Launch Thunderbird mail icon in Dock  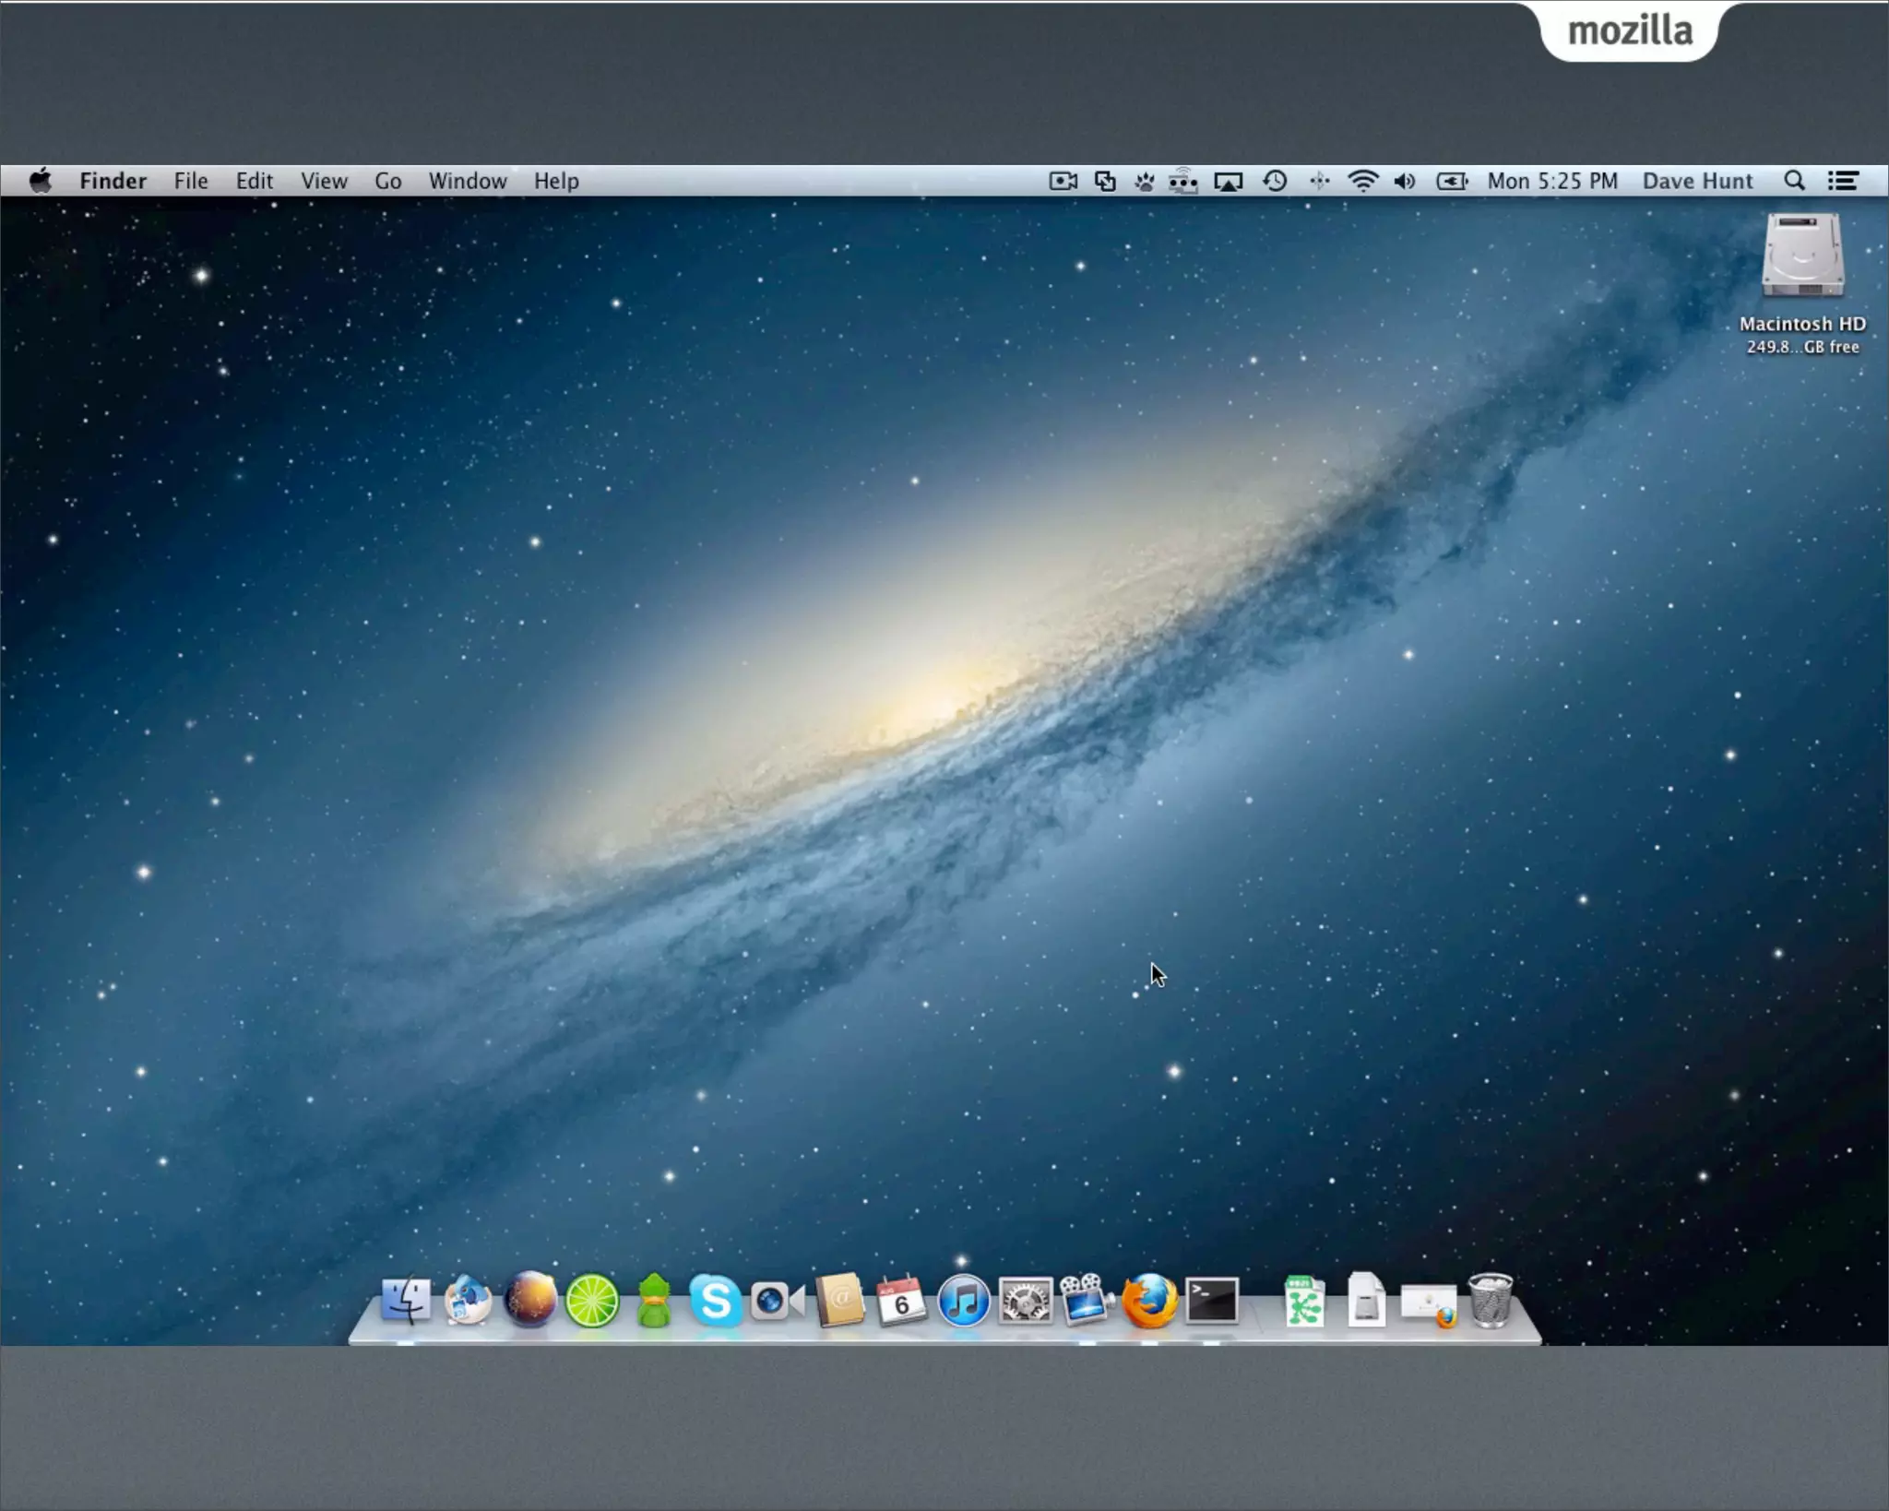pos(468,1301)
